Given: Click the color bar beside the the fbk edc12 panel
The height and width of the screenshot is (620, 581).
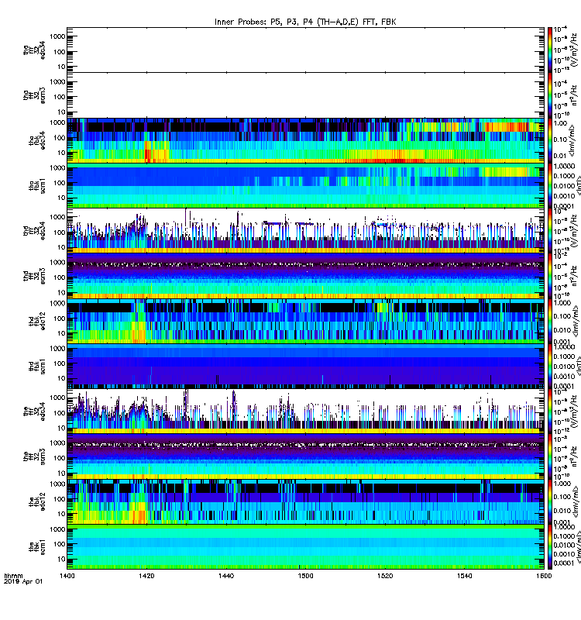Looking at the screenshot, I should coord(550,502).
